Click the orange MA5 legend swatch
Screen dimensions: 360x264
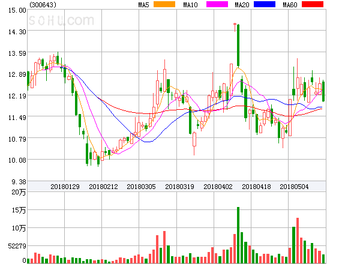[x=164, y=4]
